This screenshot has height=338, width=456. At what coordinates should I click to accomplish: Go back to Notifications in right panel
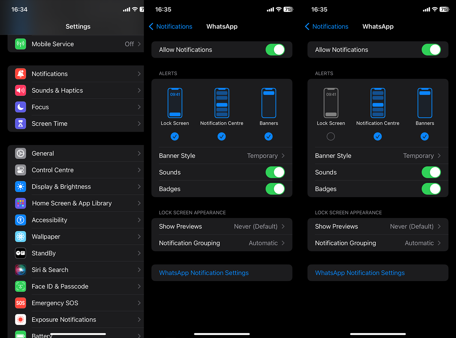[327, 27]
